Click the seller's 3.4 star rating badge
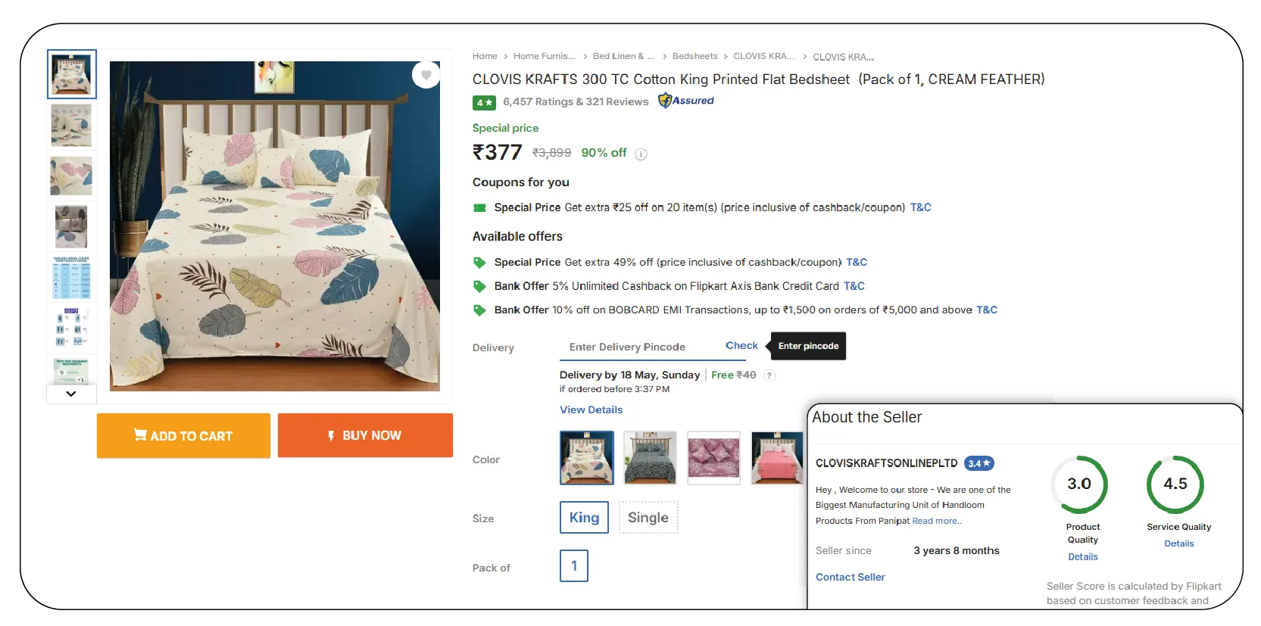Viewport: 1261px width, 626px height. (x=979, y=463)
